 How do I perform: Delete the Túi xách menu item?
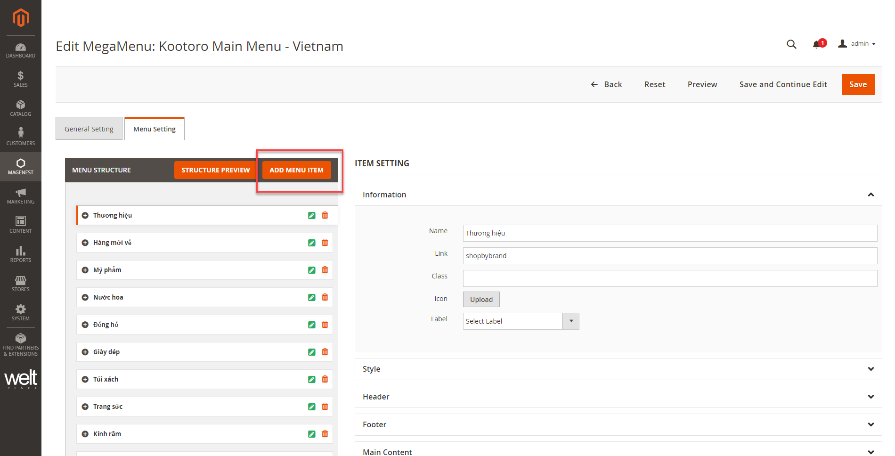(x=325, y=379)
